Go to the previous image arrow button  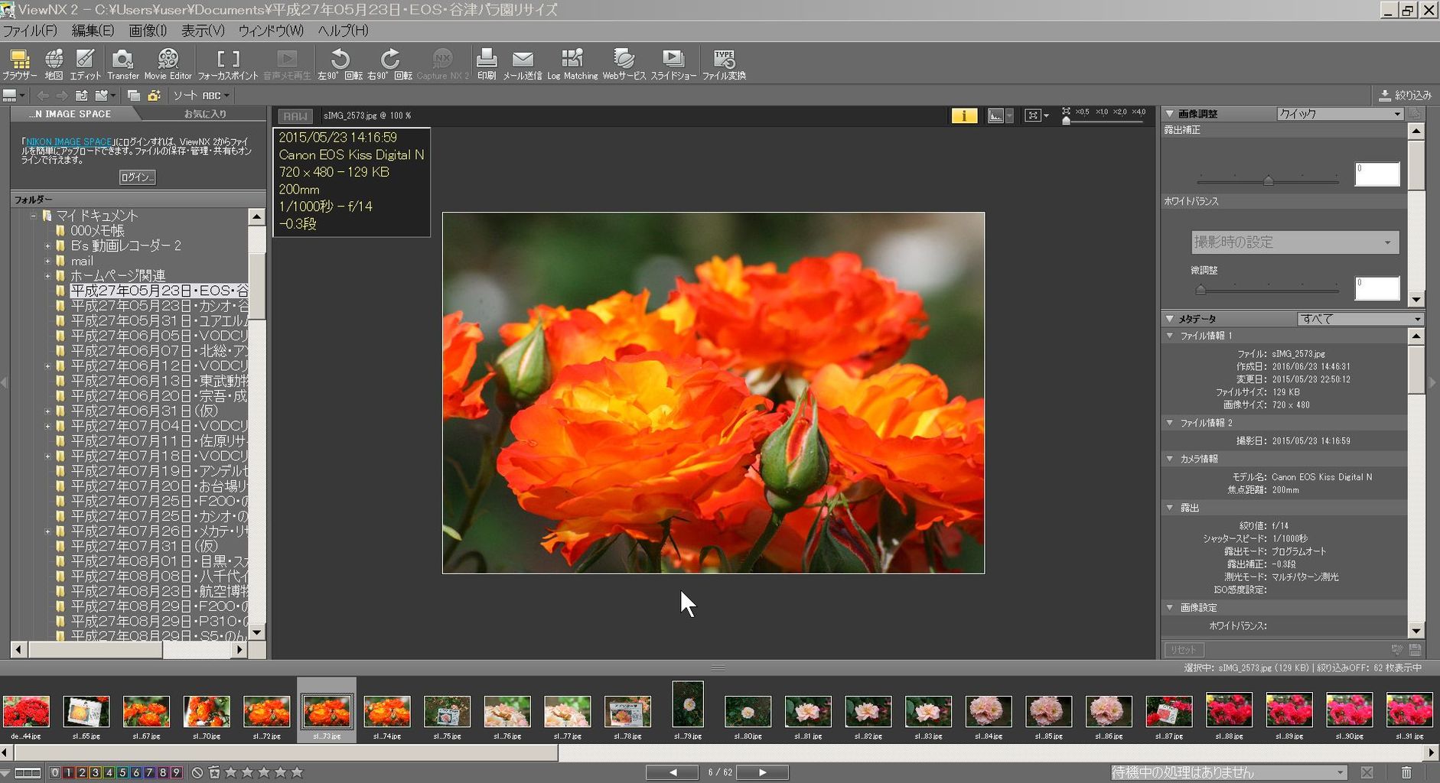pos(673,772)
